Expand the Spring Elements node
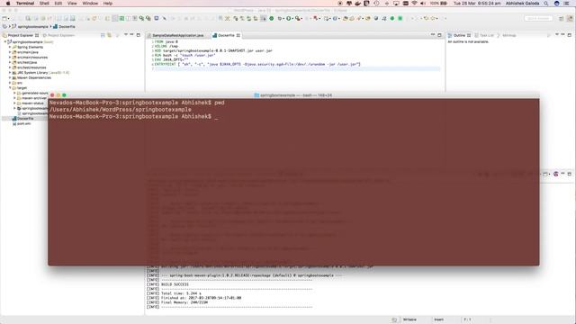The image size is (576, 324). [x=10, y=47]
